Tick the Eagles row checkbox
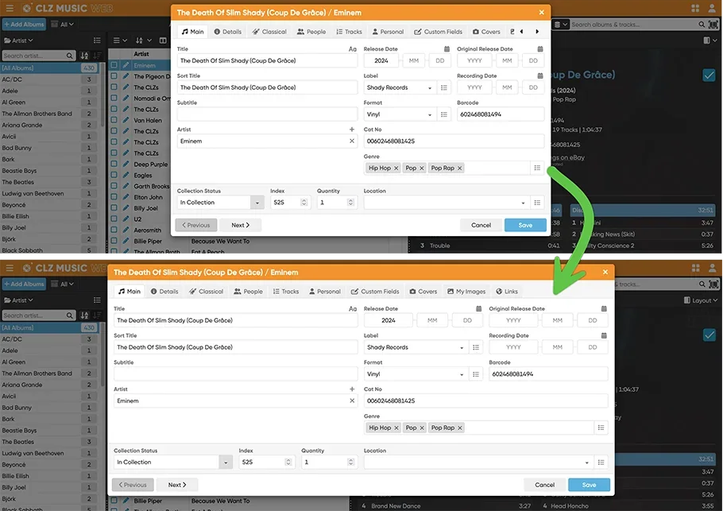The image size is (723, 511). pos(114,176)
